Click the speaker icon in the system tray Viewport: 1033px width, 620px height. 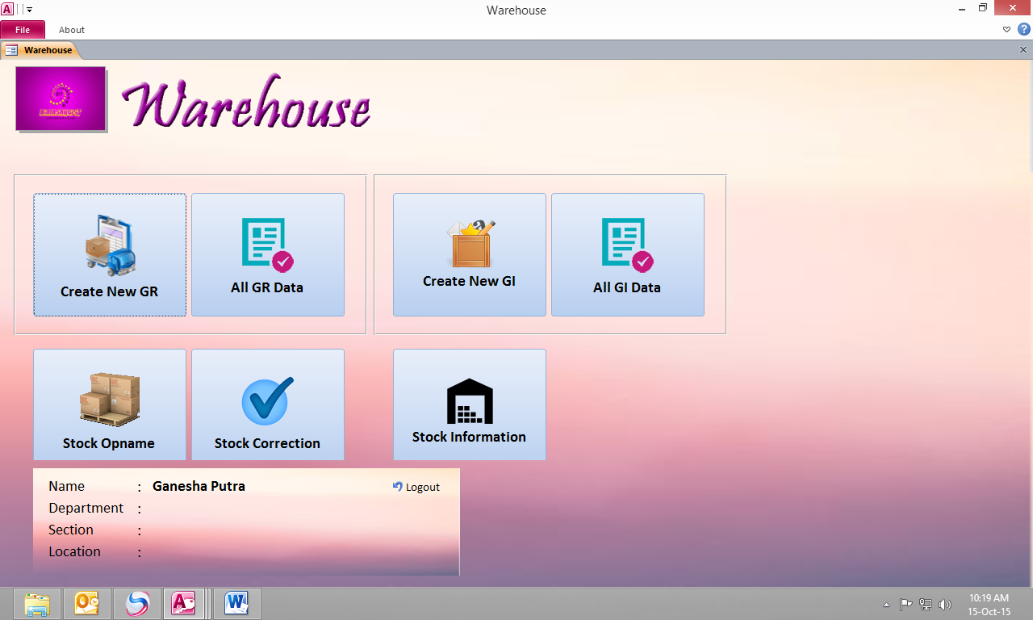[x=944, y=603]
